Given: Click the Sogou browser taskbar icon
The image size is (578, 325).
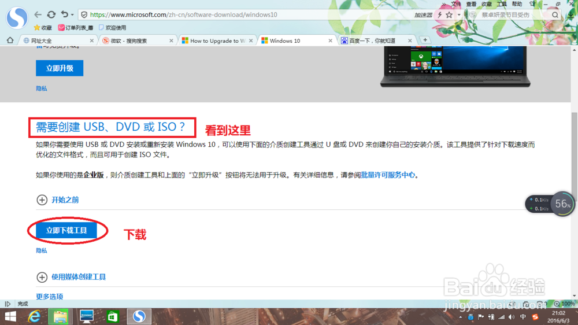Looking at the screenshot, I should (x=139, y=316).
